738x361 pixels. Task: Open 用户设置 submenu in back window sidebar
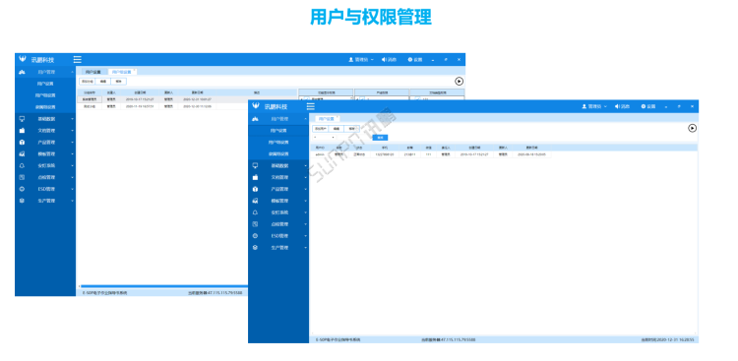coord(45,84)
